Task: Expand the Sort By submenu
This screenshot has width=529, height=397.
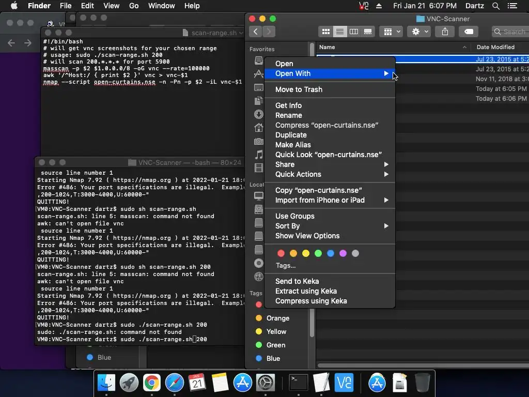Action: tap(330, 226)
